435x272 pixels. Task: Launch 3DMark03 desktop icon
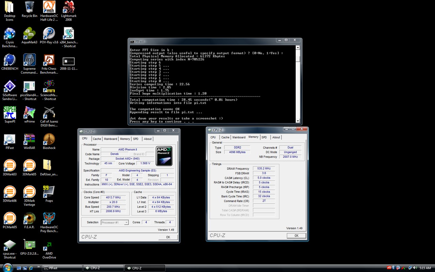(10, 168)
